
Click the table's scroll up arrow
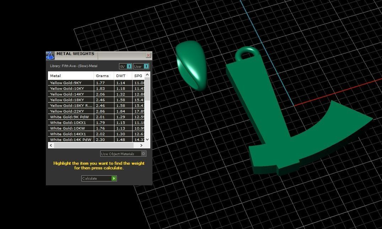coord(147,75)
